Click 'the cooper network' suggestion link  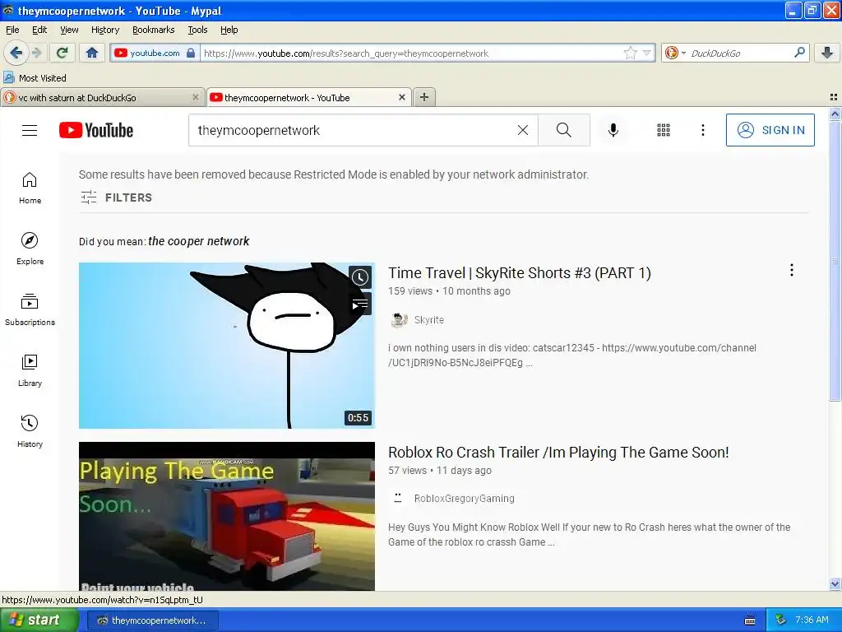199,241
